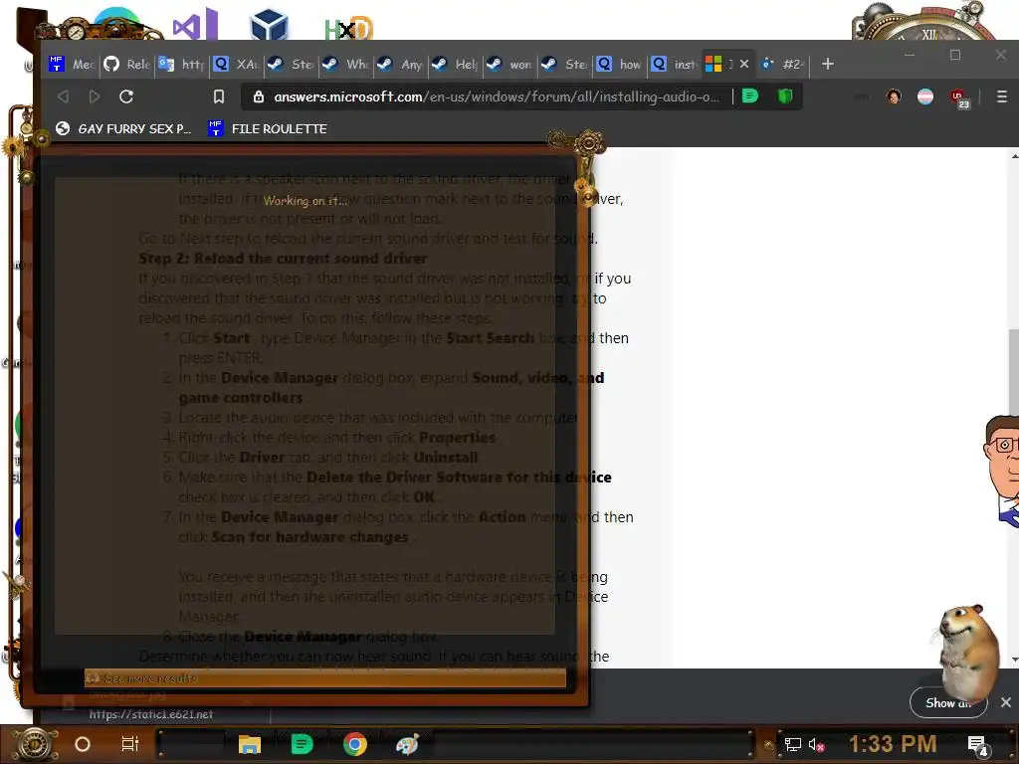Go back to the previous page
This screenshot has width=1019, height=764.
[x=63, y=96]
